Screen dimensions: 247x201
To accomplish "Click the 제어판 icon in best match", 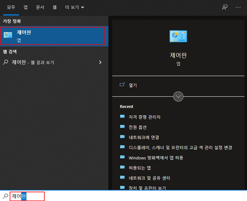I will click(x=8, y=35).
